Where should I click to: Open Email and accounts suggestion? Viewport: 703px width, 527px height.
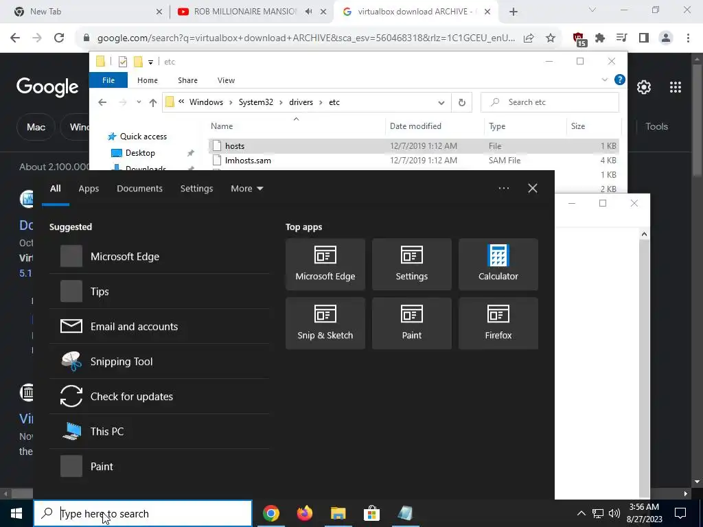159,326
